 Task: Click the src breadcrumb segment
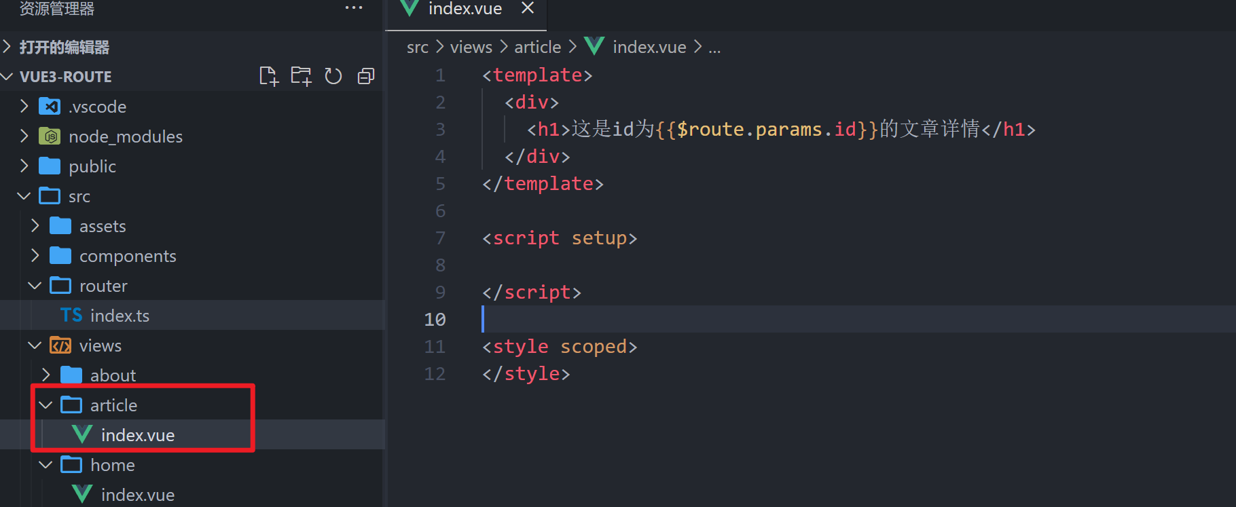point(418,48)
